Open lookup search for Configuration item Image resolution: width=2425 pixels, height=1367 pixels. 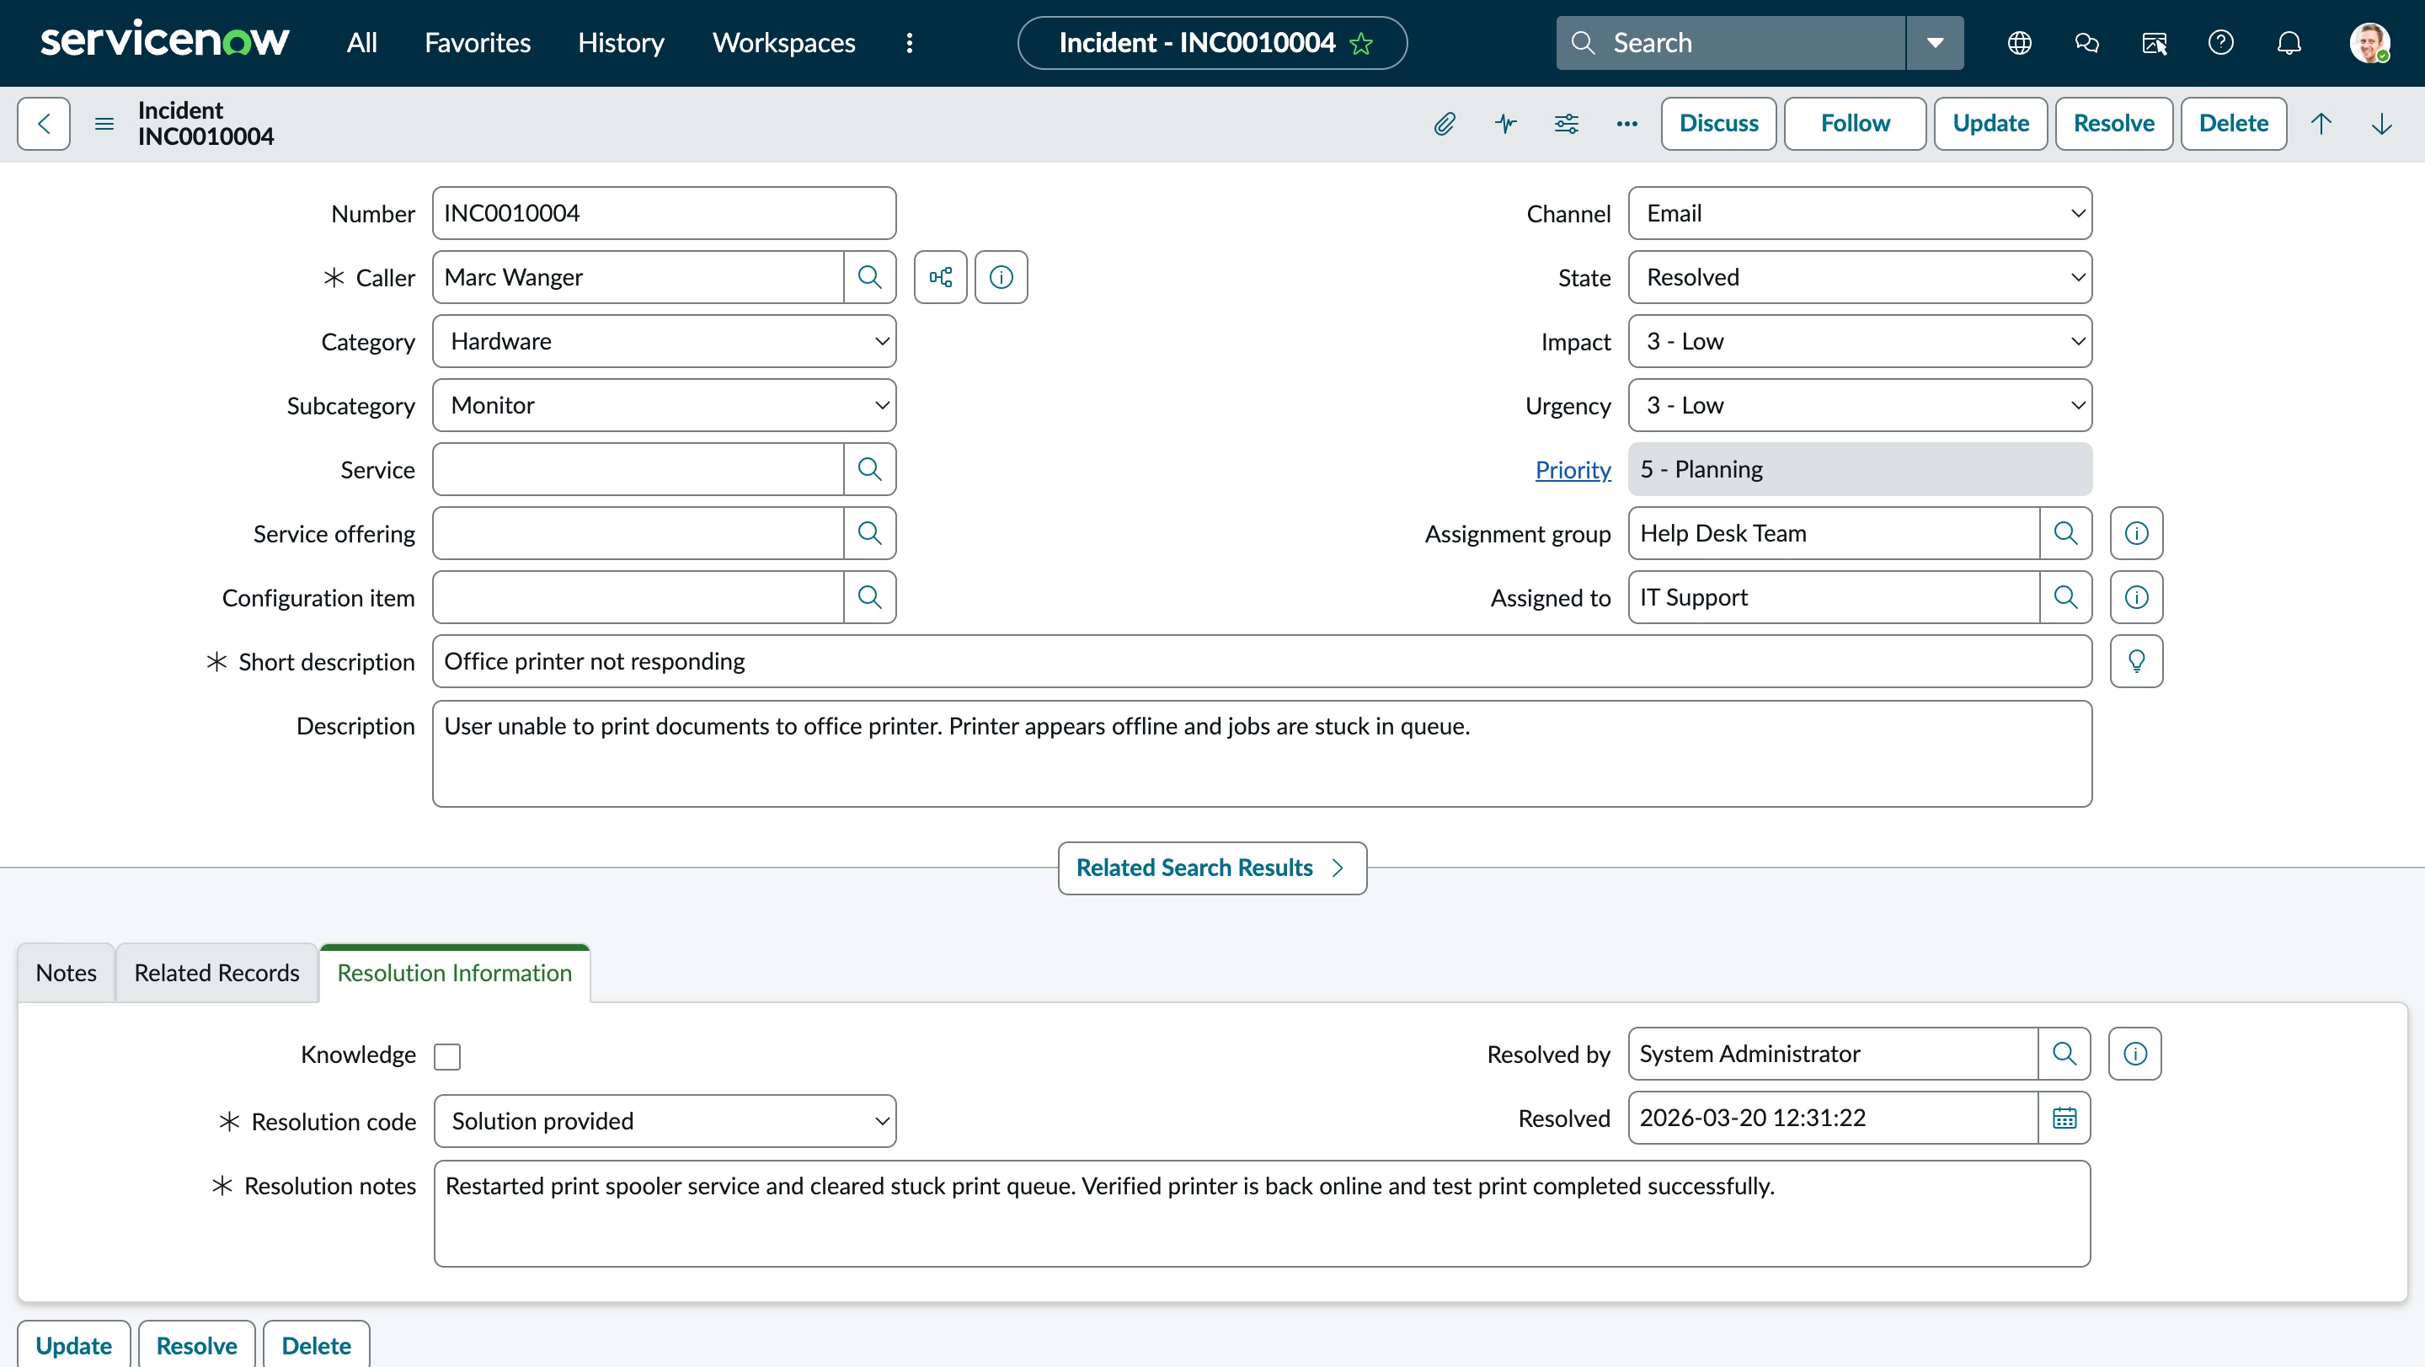(869, 597)
